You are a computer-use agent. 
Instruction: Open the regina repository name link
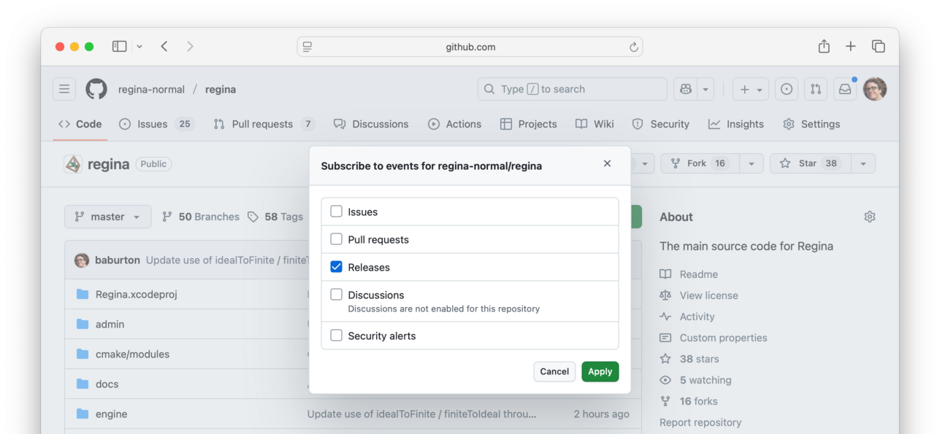click(x=221, y=89)
